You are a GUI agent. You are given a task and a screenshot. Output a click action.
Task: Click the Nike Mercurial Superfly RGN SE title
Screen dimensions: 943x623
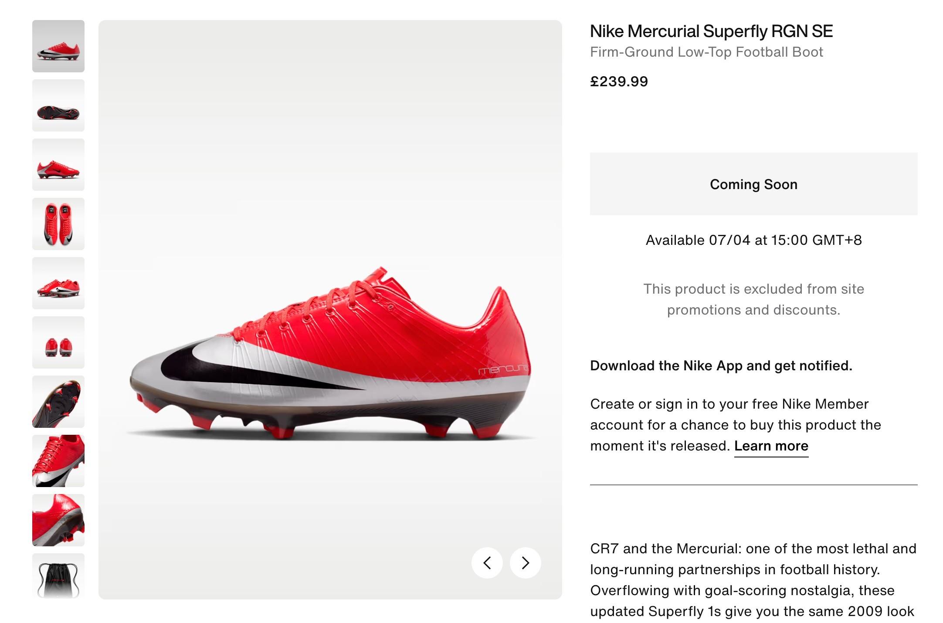(x=711, y=31)
